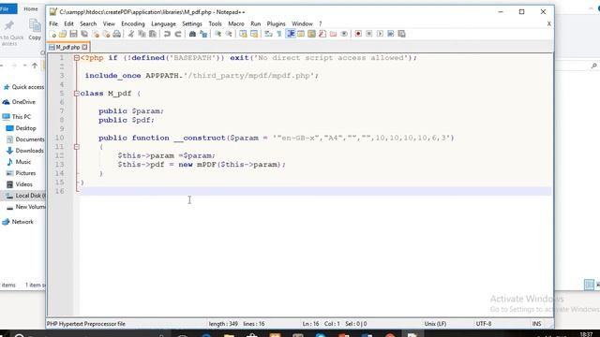Open the Macro menu
The height and width of the screenshot is (337, 600).
click(235, 23)
